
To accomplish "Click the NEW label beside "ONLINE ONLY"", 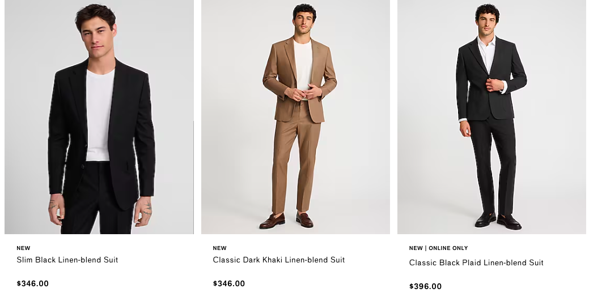I will pyautogui.click(x=416, y=248).
